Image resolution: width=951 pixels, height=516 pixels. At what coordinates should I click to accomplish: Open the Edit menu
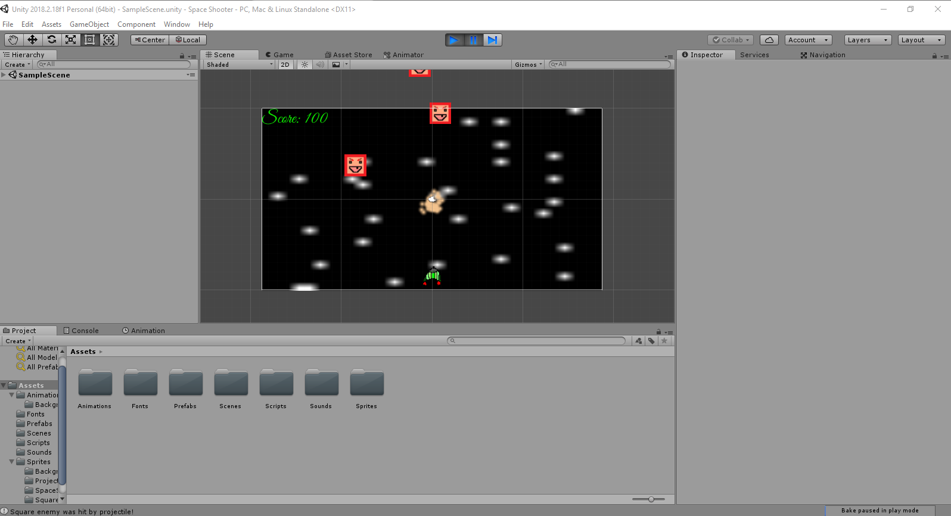coord(27,24)
